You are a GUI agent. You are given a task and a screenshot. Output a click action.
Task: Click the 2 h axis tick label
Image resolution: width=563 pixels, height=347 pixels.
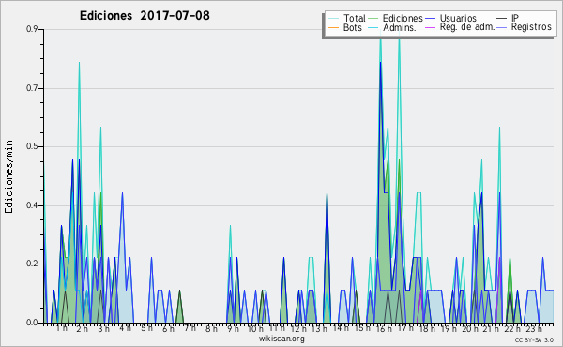pos(83,328)
